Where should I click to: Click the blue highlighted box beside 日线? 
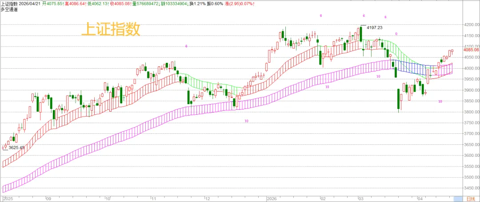point(458,198)
